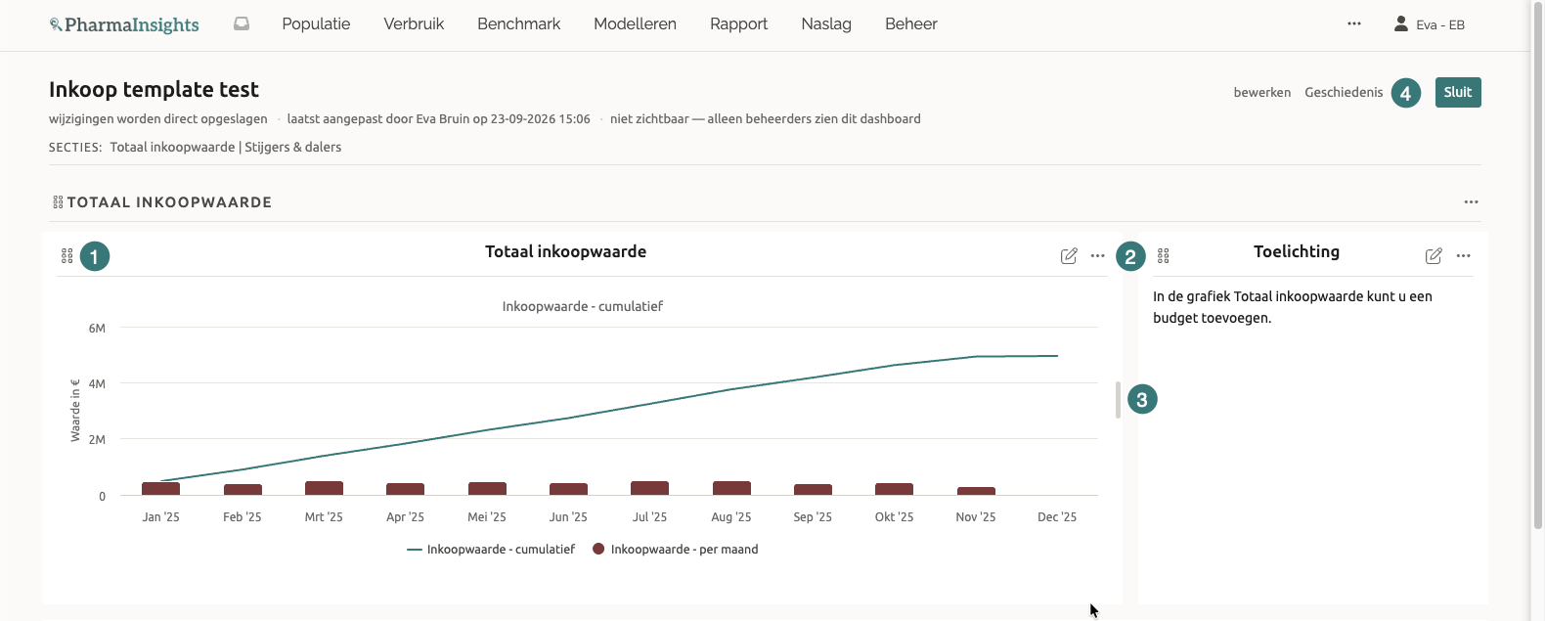This screenshot has height=621, width=1545.
Task: Click the dashboard title Inkoop template test
Action: [154, 89]
